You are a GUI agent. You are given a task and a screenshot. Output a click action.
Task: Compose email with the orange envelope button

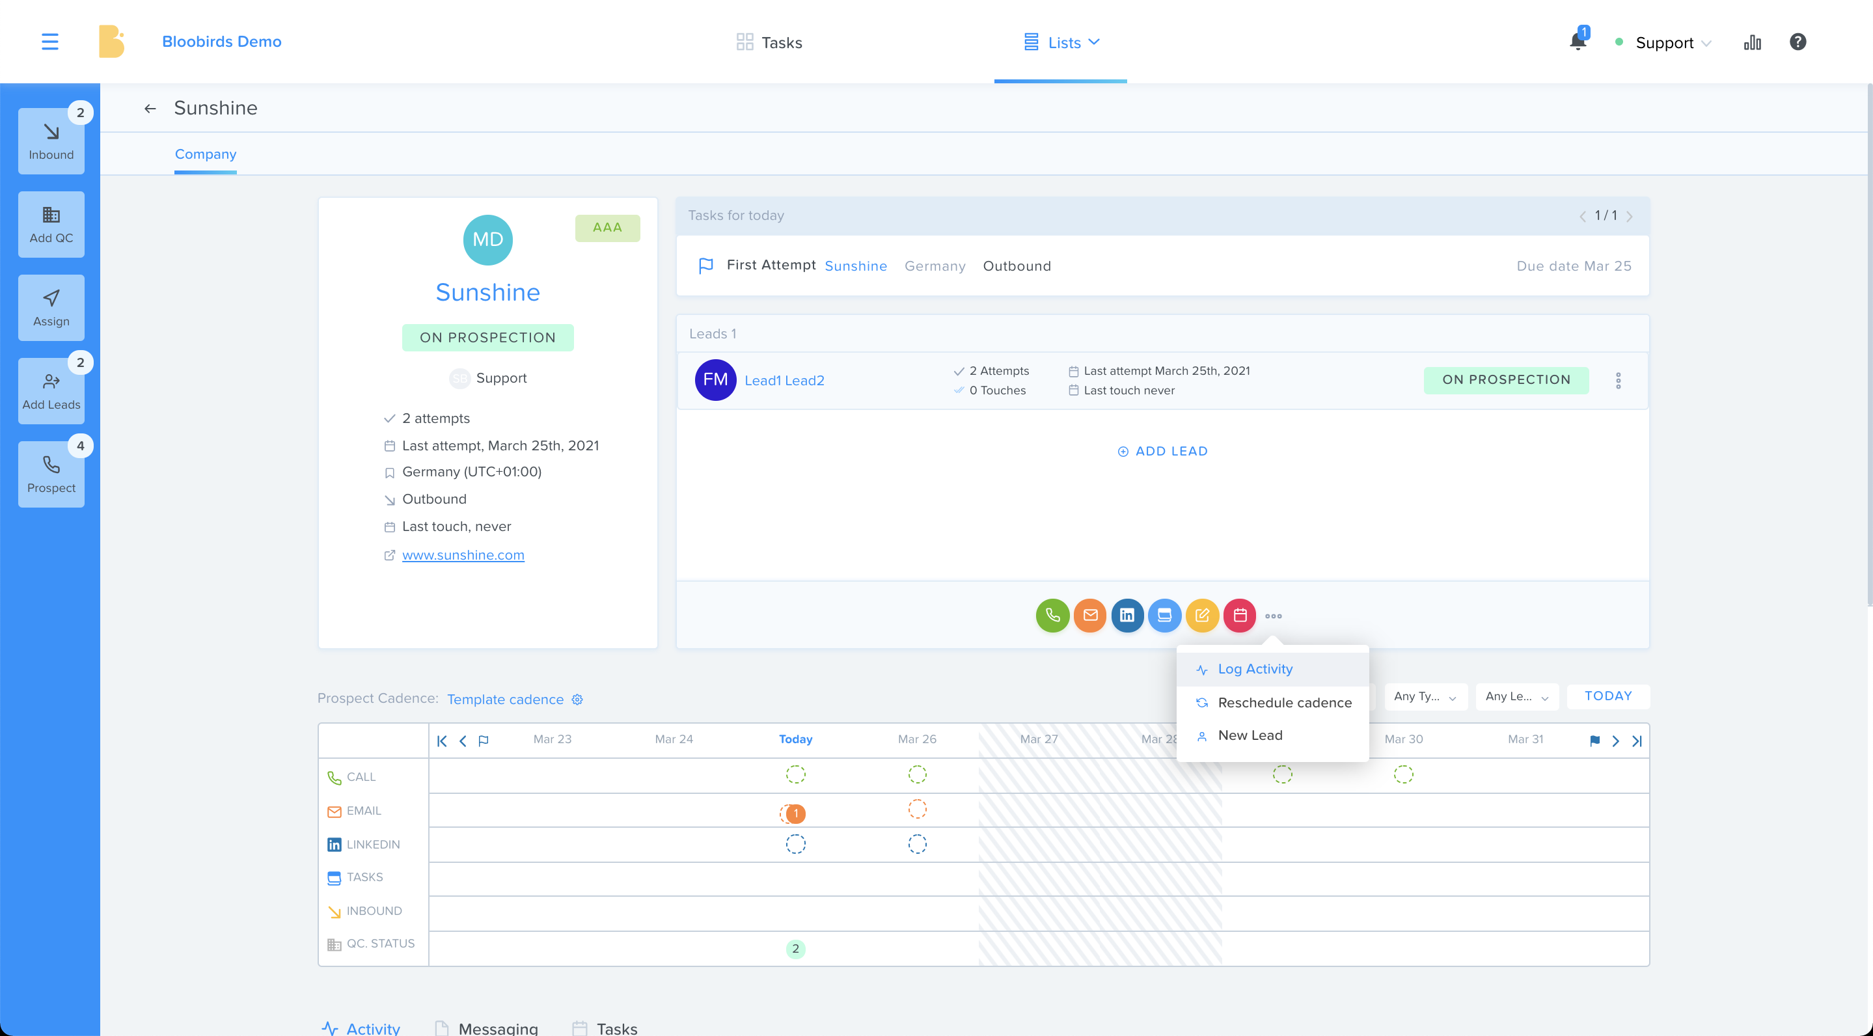pyautogui.click(x=1090, y=615)
